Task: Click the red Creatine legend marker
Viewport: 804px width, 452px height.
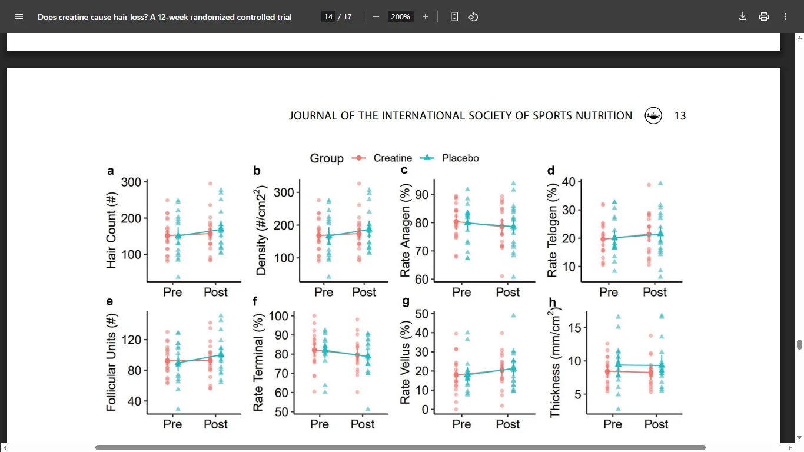Action: (x=359, y=158)
